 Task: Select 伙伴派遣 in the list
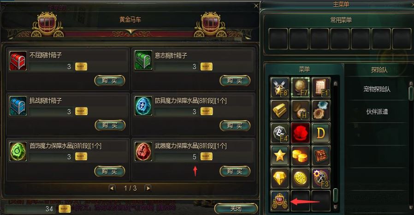click(377, 111)
